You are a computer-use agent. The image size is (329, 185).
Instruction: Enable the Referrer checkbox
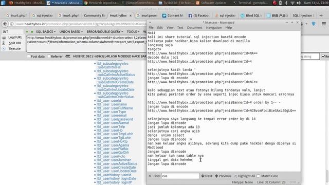(49, 56)
